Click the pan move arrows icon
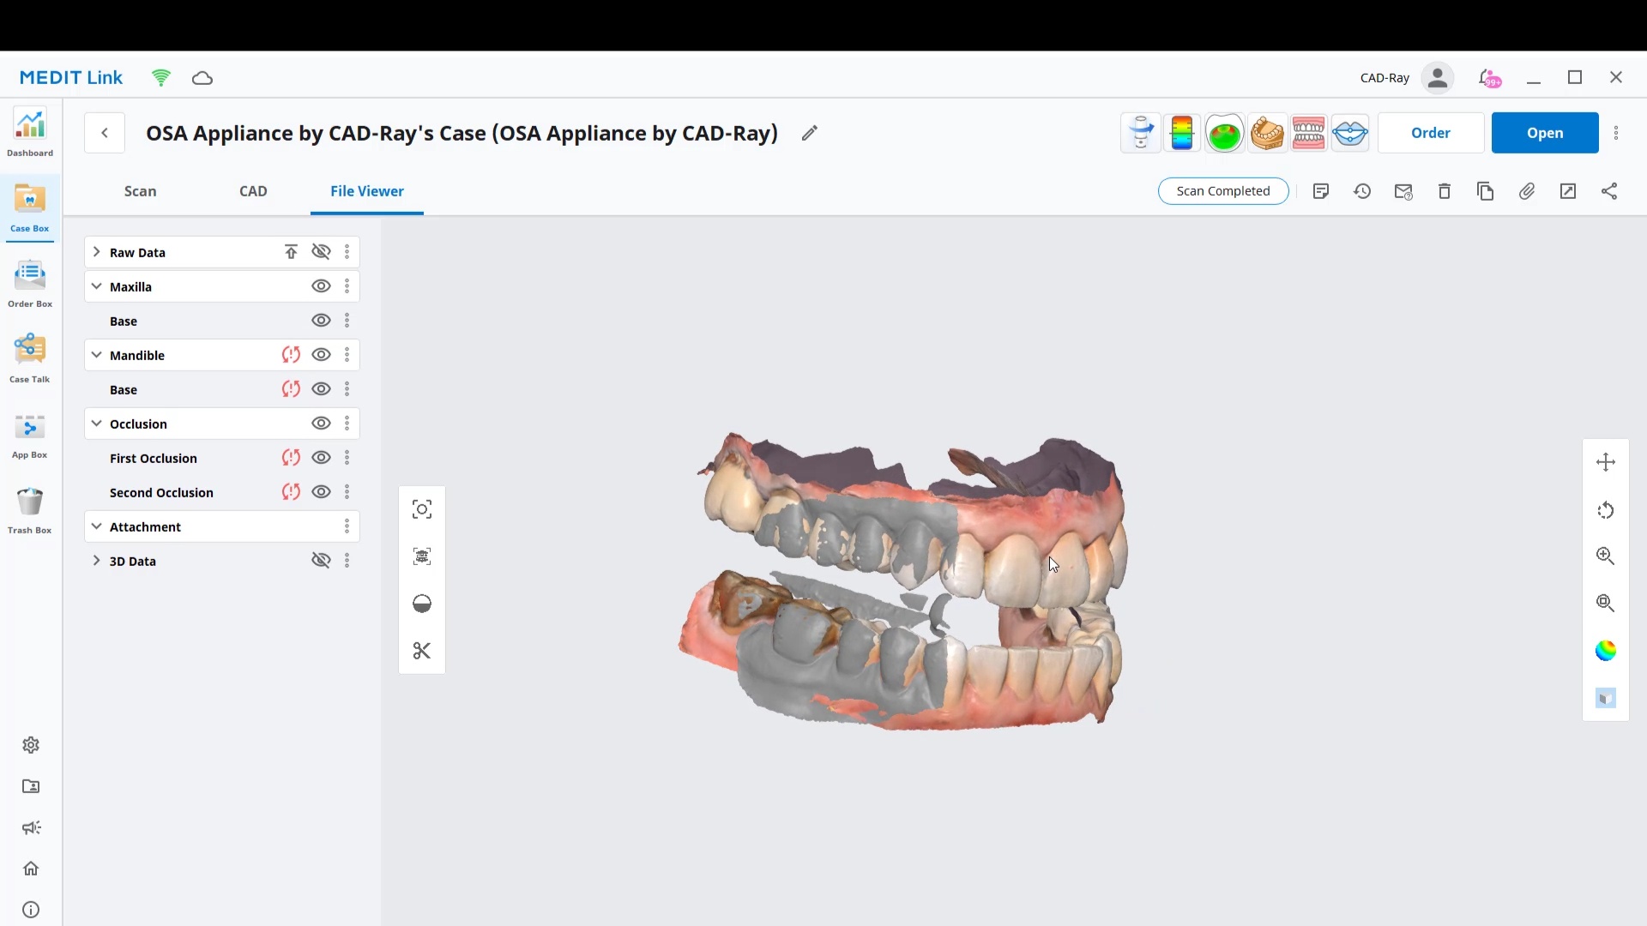1647x926 pixels. pos(1605,463)
